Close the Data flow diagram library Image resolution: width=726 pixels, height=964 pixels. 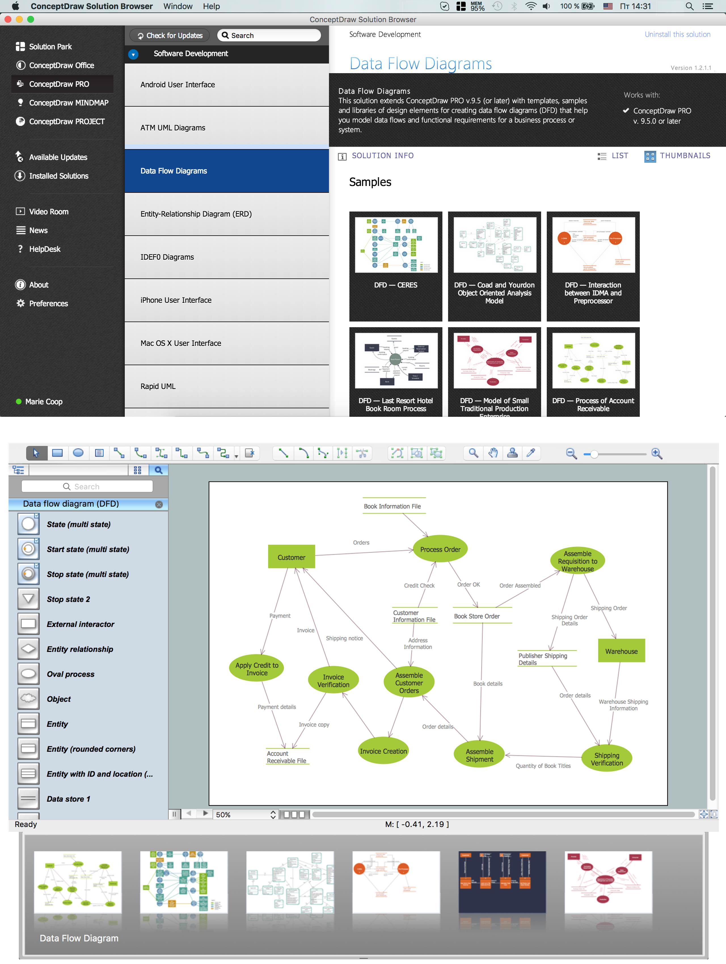[159, 504]
